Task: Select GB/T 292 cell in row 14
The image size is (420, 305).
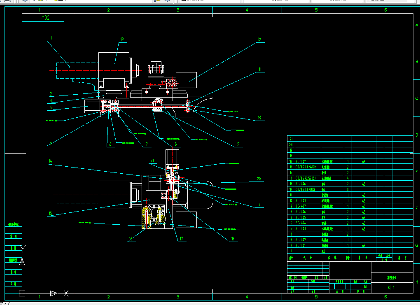Action: (306, 178)
